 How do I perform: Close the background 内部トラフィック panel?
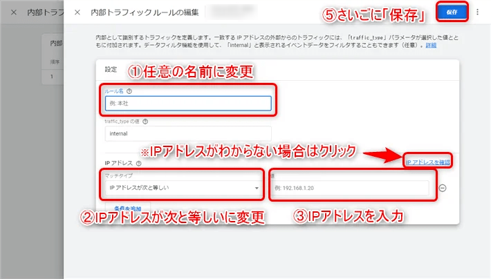14,12
